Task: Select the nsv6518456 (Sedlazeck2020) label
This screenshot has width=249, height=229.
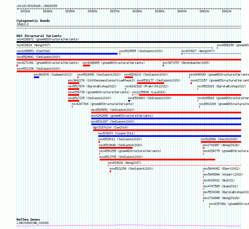Action: point(99,74)
